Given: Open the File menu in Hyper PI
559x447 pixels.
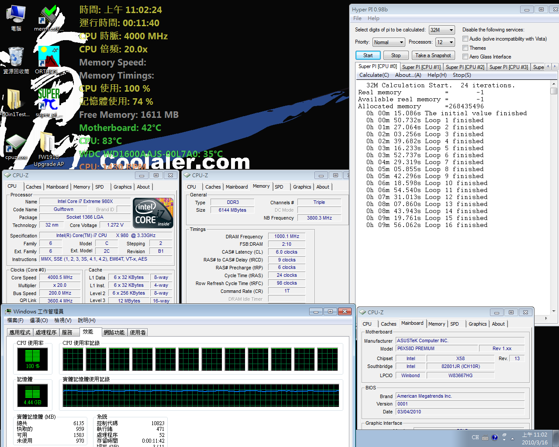Looking at the screenshot, I should [x=357, y=18].
